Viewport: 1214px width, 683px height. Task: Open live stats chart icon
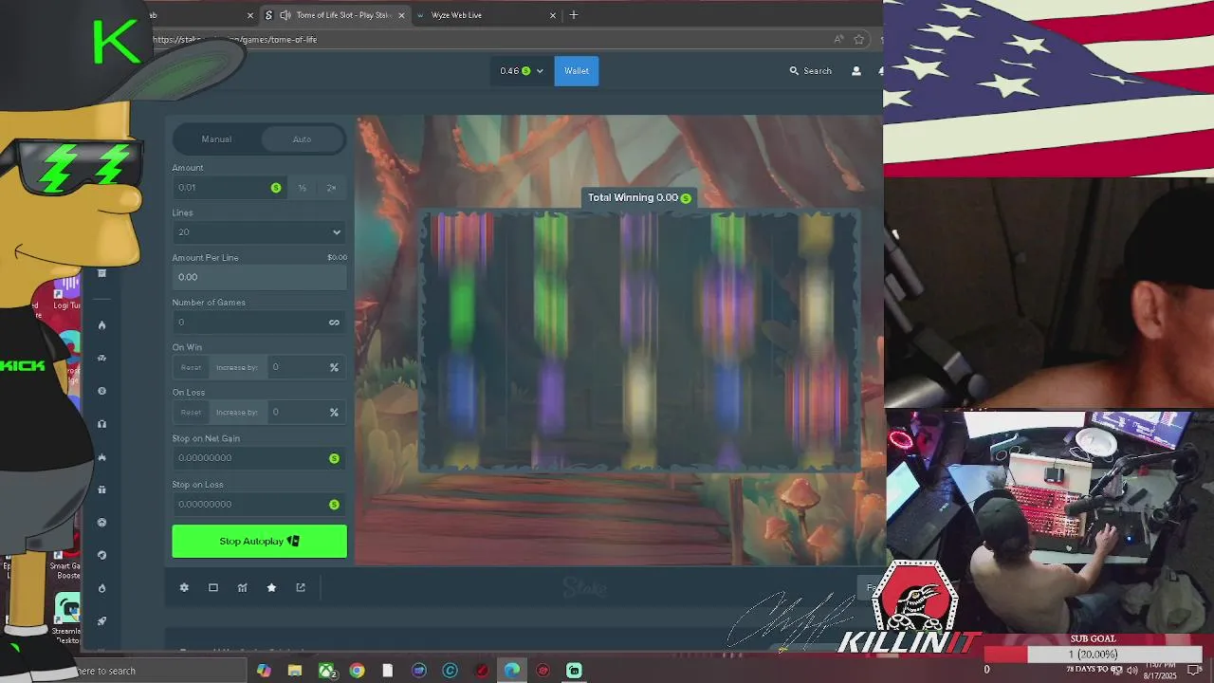(x=242, y=588)
